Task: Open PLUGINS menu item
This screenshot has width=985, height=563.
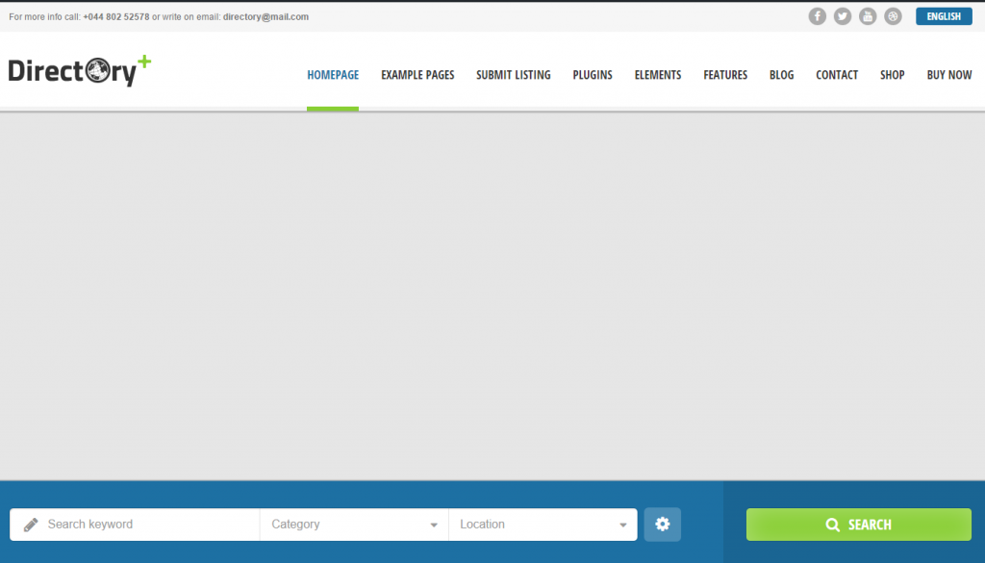Action: [x=593, y=75]
